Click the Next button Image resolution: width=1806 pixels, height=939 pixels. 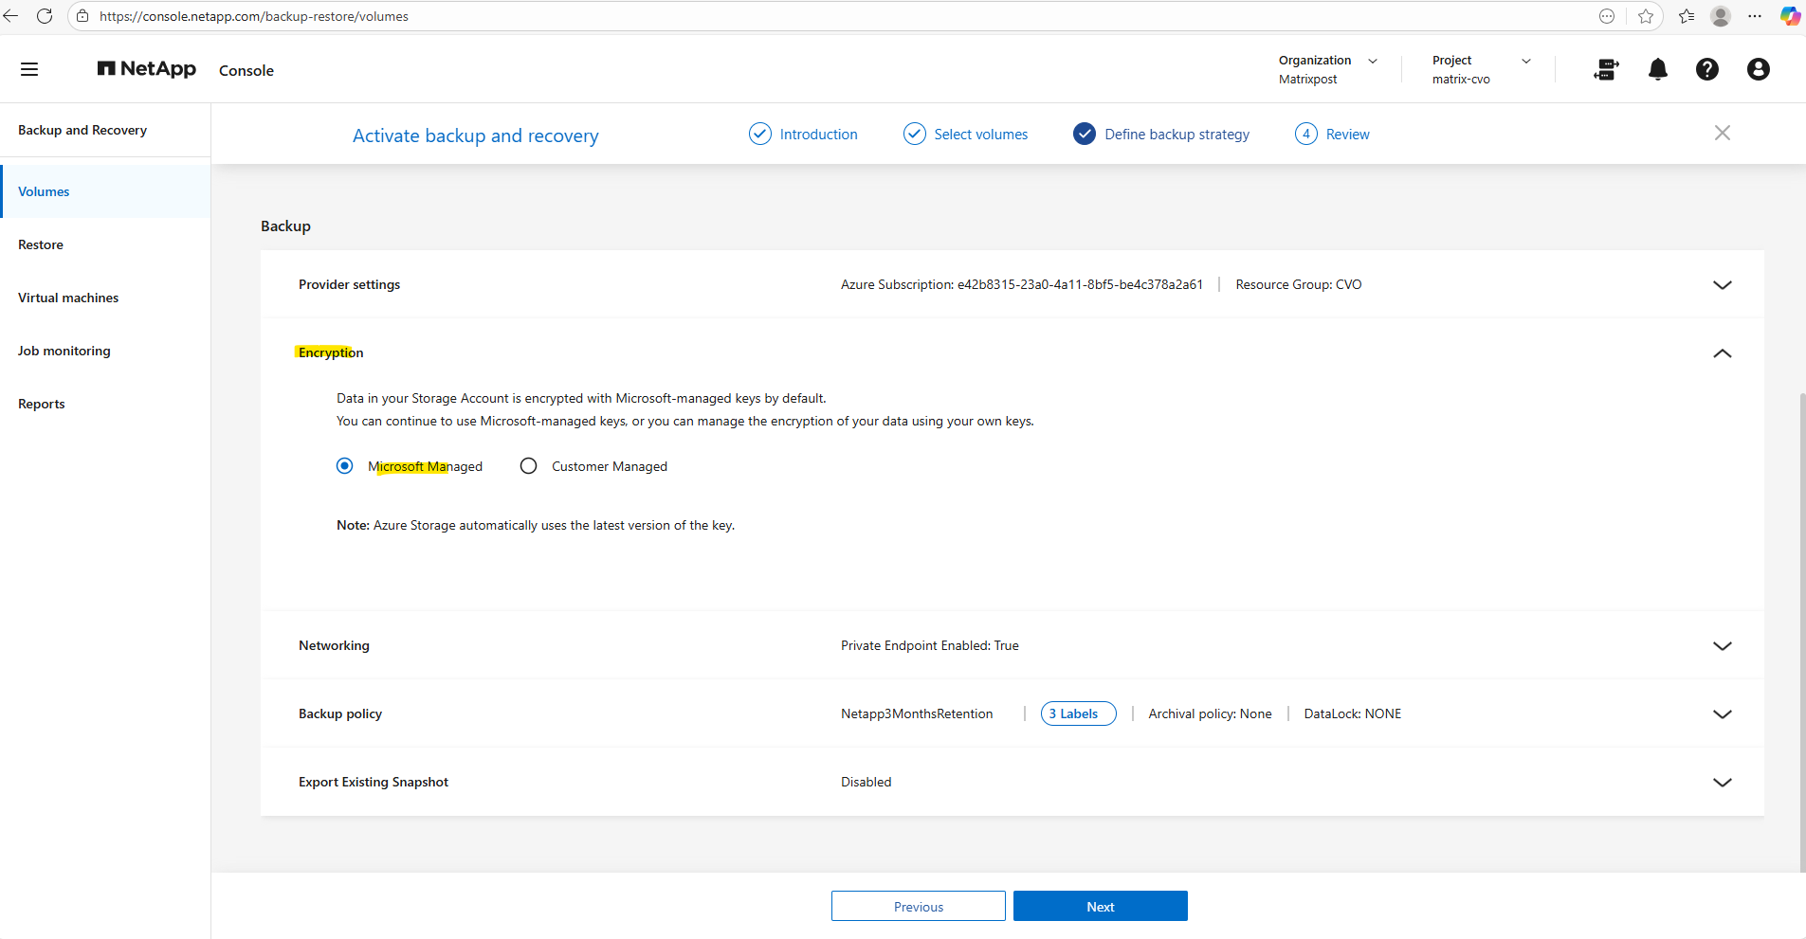(x=1100, y=906)
